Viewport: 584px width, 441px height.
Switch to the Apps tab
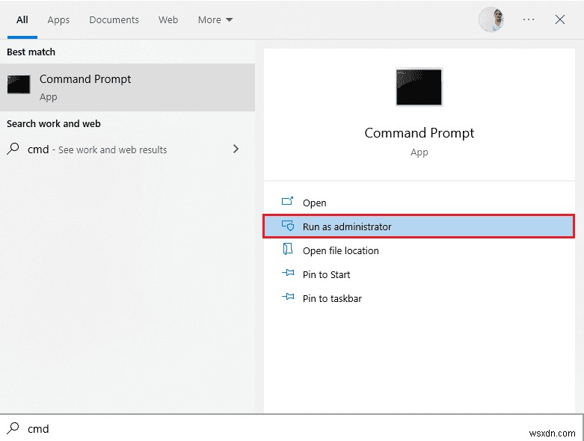[58, 20]
